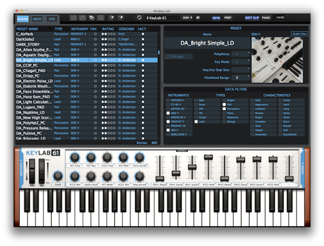Click the SEM V synth thumbnail image
The width and height of the screenshot is (324, 246).
277,60
